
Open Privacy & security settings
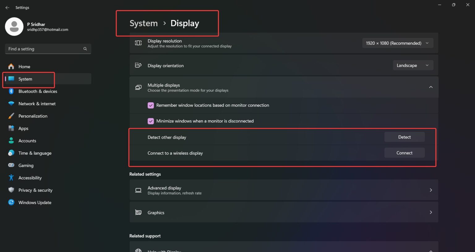point(35,190)
